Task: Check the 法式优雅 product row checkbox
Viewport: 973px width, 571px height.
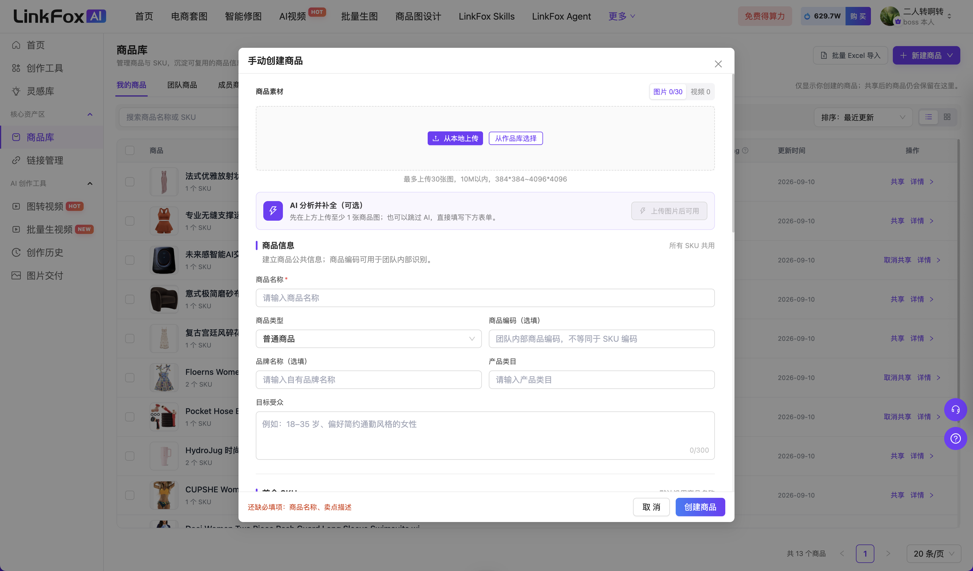Action: pos(130,182)
